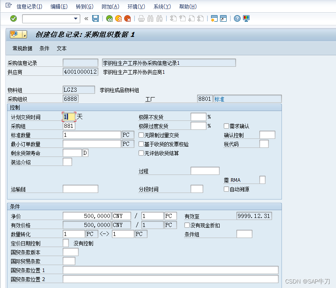Open the command field dropdown arrow

click(75, 19)
